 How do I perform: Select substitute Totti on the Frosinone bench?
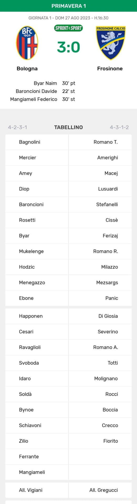(x=113, y=363)
